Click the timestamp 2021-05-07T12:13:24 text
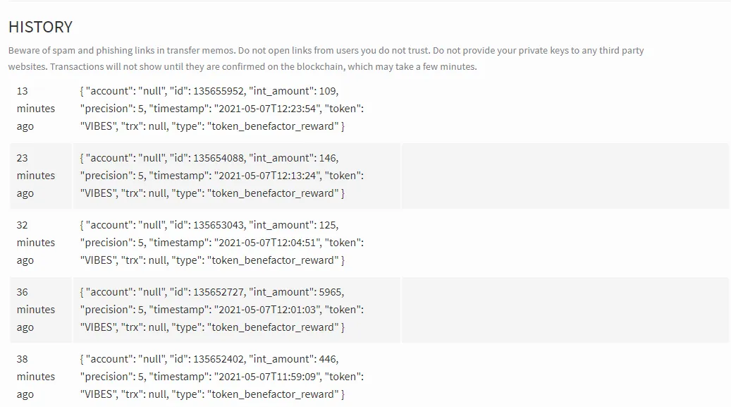 tap(268, 176)
